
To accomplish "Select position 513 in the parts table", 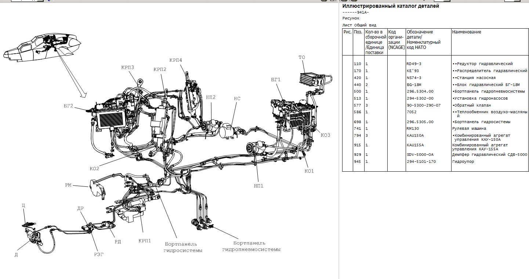I will [x=358, y=98].
